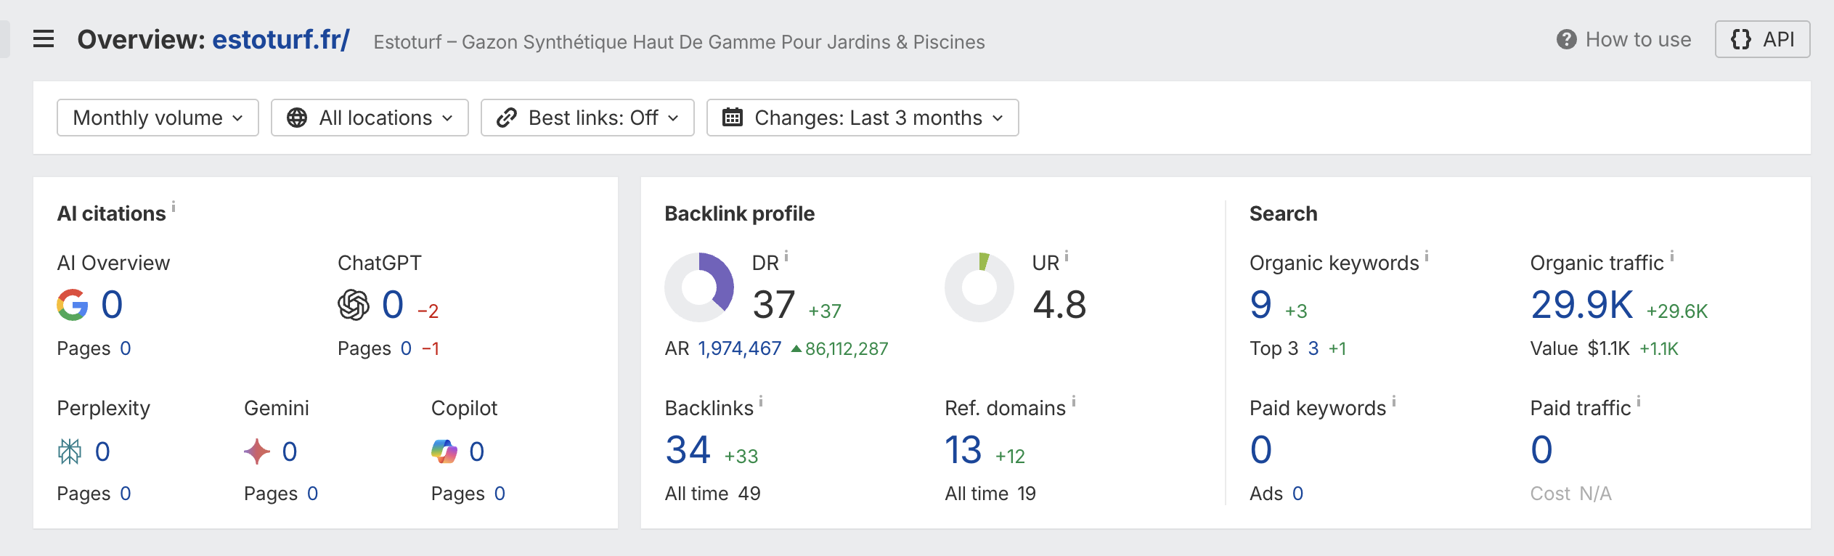Open the hamburger menu icon
The image size is (1834, 556).
pos(44,39)
